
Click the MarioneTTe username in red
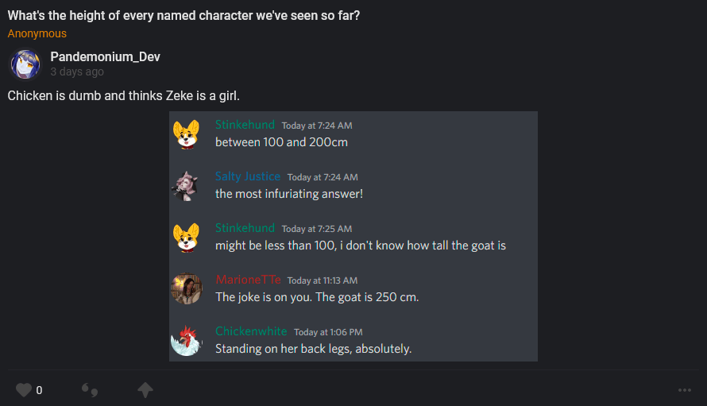click(x=248, y=280)
